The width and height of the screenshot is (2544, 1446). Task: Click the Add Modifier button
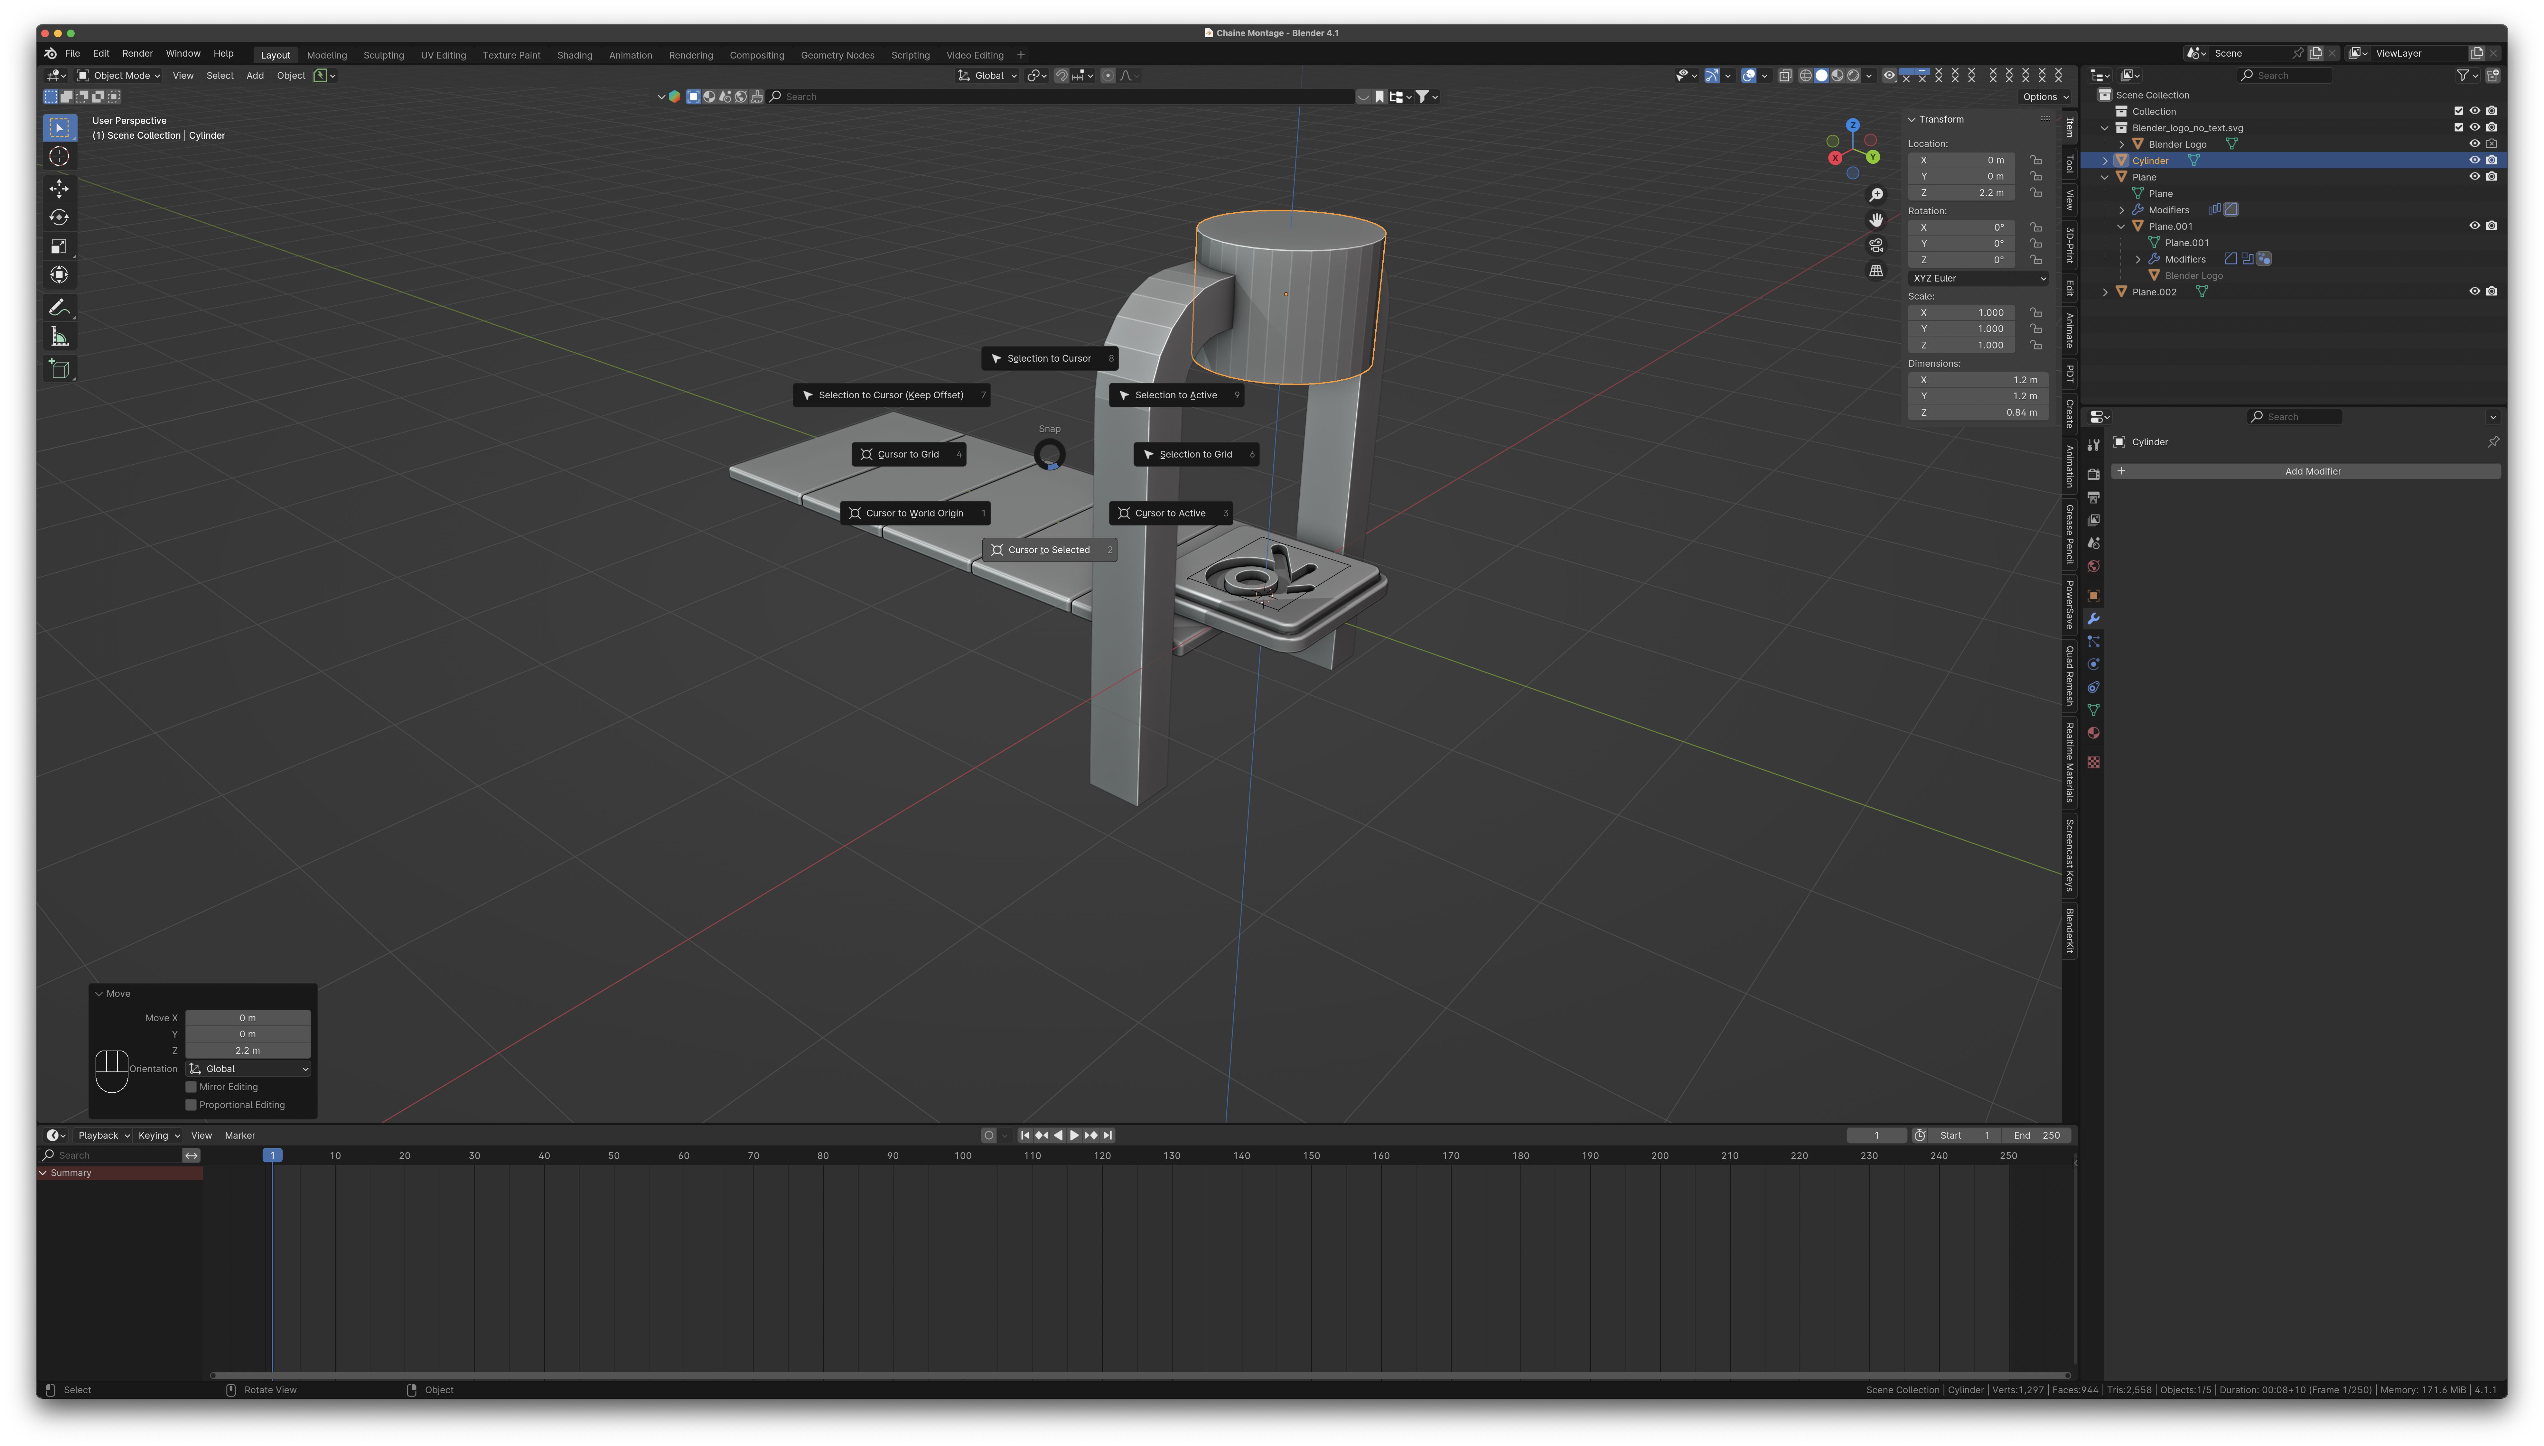tap(2305, 472)
